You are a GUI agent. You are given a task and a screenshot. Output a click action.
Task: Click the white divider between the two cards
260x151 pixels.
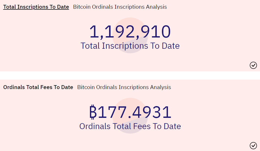click(130, 75)
